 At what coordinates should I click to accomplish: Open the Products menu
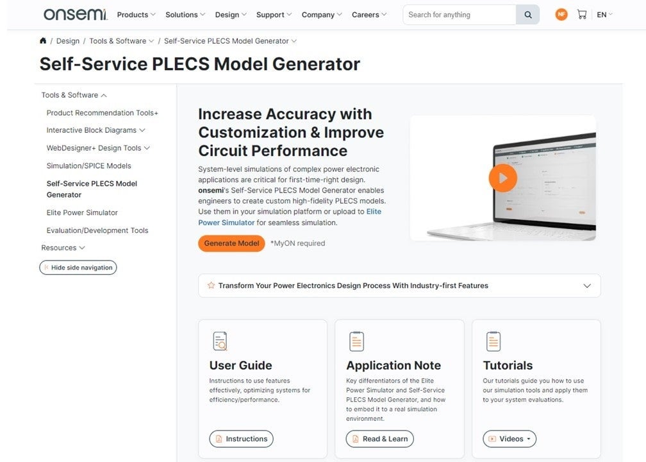pyautogui.click(x=136, y=15)
